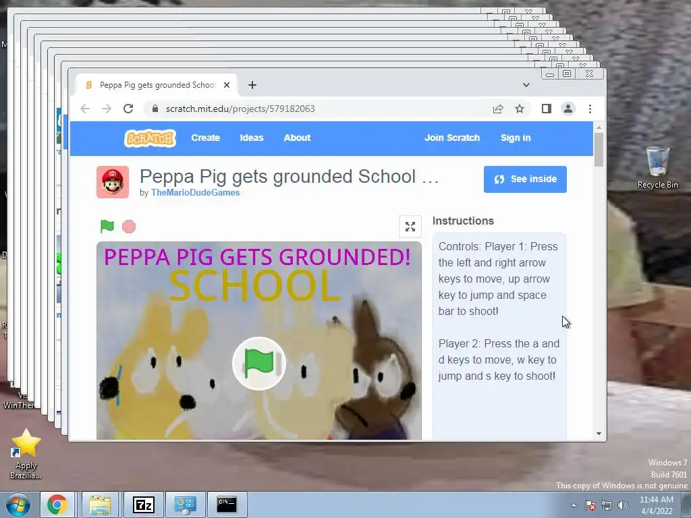The image size is (691, 518).
Task: Open Chrome three-dot menu
Action: [x=590, y=109]
